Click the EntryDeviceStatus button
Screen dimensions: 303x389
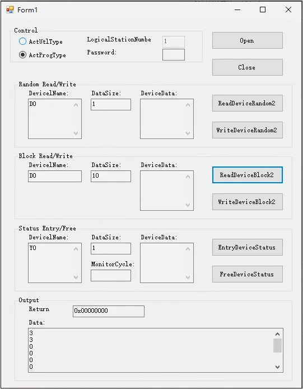[247, 247]
